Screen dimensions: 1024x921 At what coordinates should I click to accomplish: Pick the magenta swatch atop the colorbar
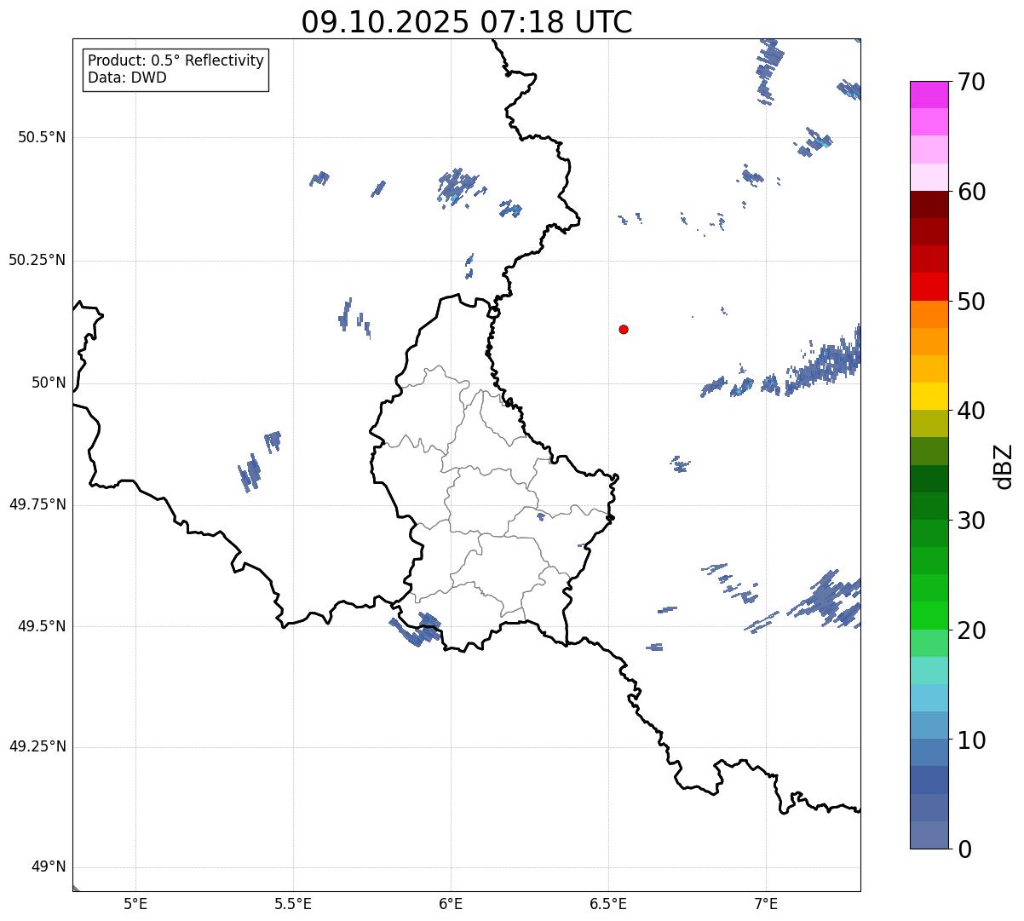pos(929,95)
